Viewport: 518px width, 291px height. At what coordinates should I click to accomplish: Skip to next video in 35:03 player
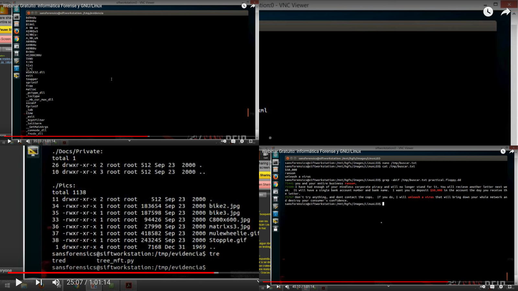tap(19, 141)
